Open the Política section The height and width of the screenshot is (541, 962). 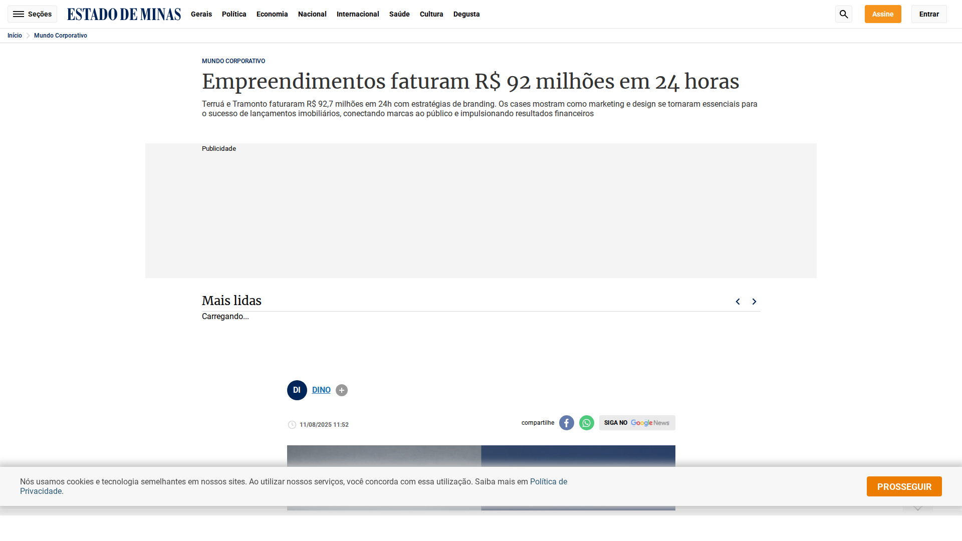(234, 14)
